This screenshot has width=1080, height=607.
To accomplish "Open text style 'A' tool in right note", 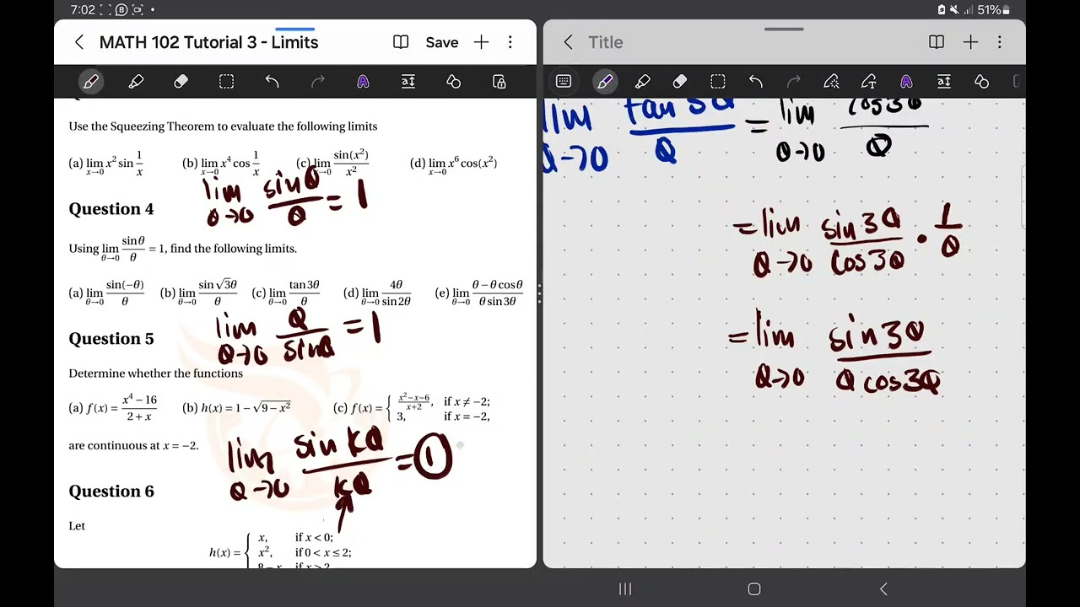I will click(x=906, y=82).
